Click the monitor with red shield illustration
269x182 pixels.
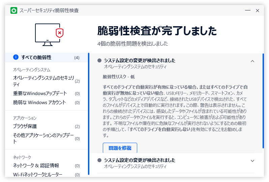[49, 35]
